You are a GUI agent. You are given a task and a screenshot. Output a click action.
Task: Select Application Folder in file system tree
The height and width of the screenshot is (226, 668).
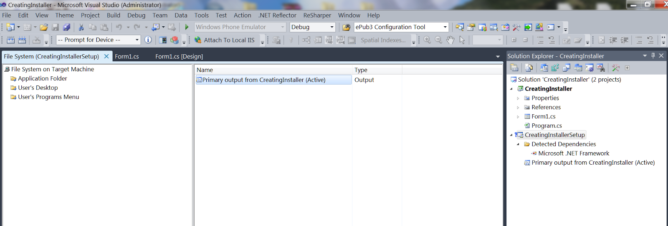tap(42, 78)
